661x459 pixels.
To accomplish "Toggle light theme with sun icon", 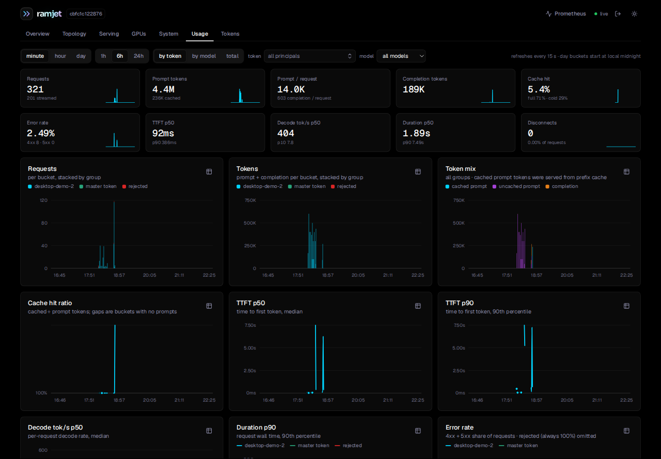I will coord(634,14).
